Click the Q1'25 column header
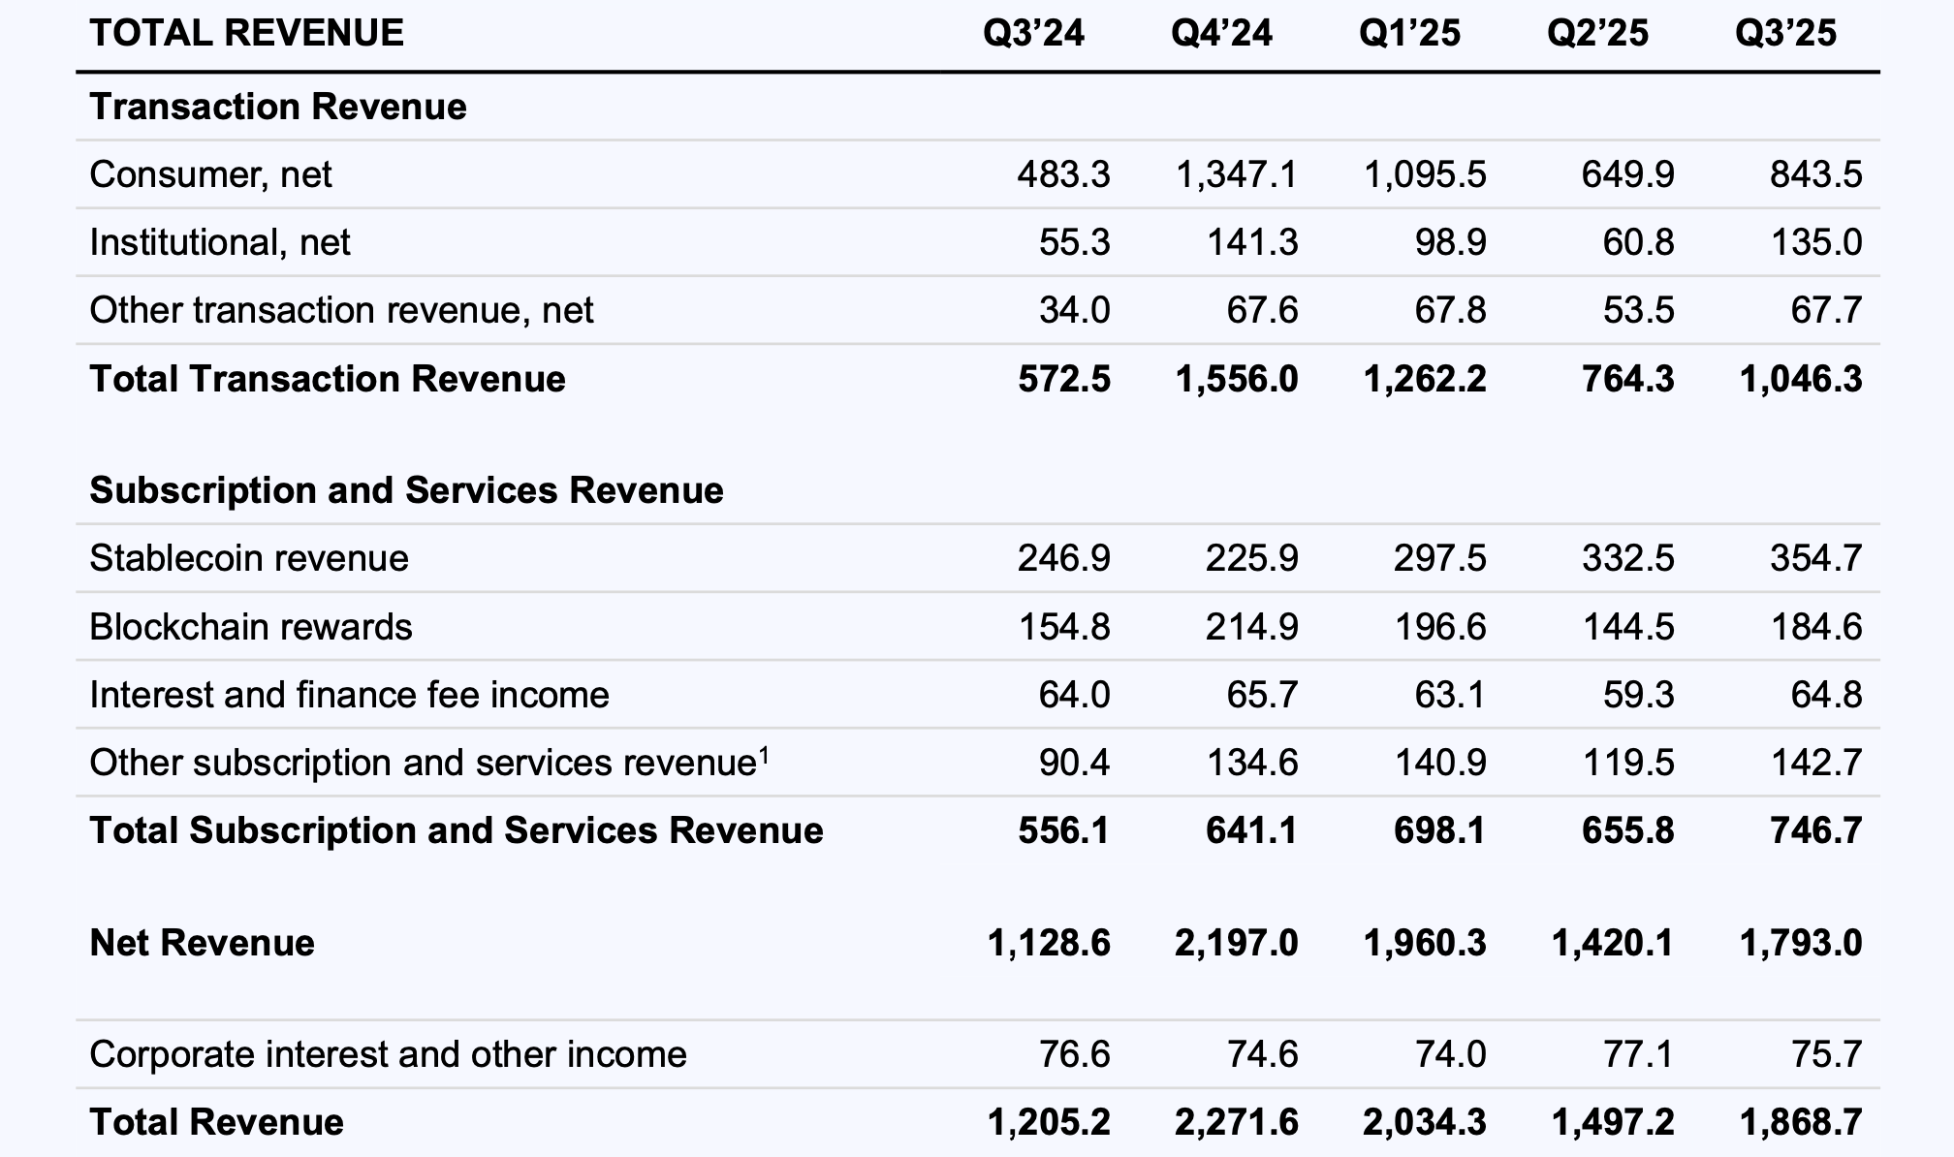The height and width of the screenshot is (1157, 1954). click(1409, 34)
